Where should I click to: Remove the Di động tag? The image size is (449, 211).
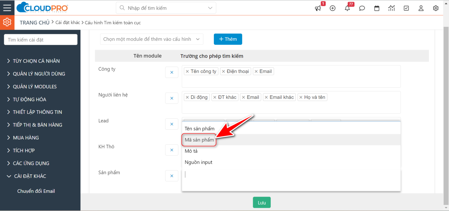point(187,97)
